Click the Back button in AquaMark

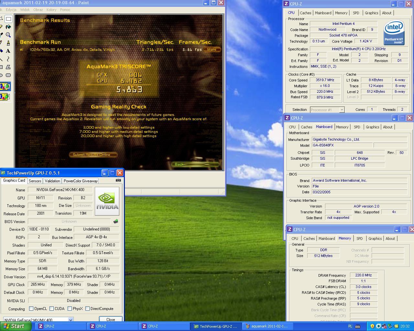(x=195, y=164)
